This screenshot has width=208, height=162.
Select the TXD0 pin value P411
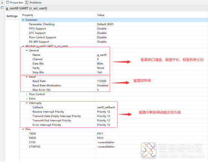100,133
